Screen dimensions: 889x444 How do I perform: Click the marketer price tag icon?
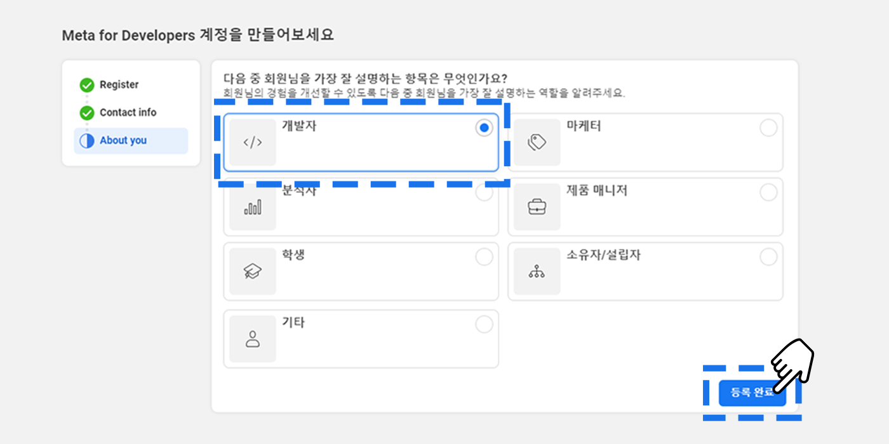[x=537, y=143]
